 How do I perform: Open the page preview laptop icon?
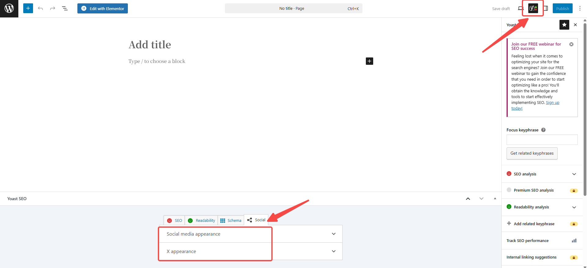pyautogui.click(x=521, y=8)
